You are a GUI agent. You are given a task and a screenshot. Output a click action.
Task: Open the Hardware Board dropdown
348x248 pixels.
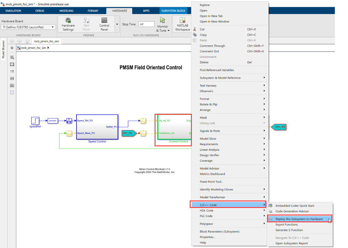click(29, 27)
